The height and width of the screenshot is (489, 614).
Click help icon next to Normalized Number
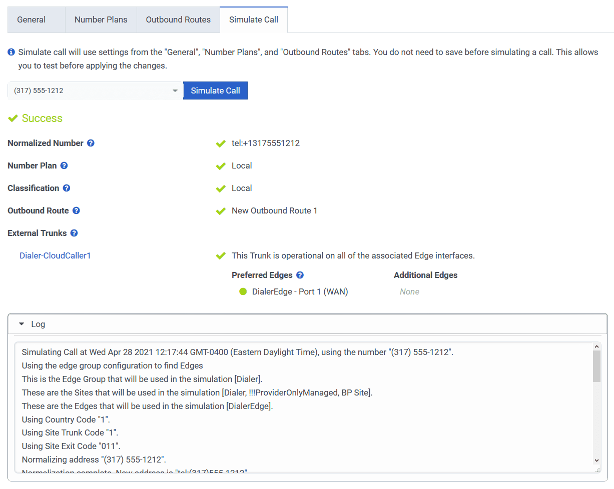(x=91, y=143)
